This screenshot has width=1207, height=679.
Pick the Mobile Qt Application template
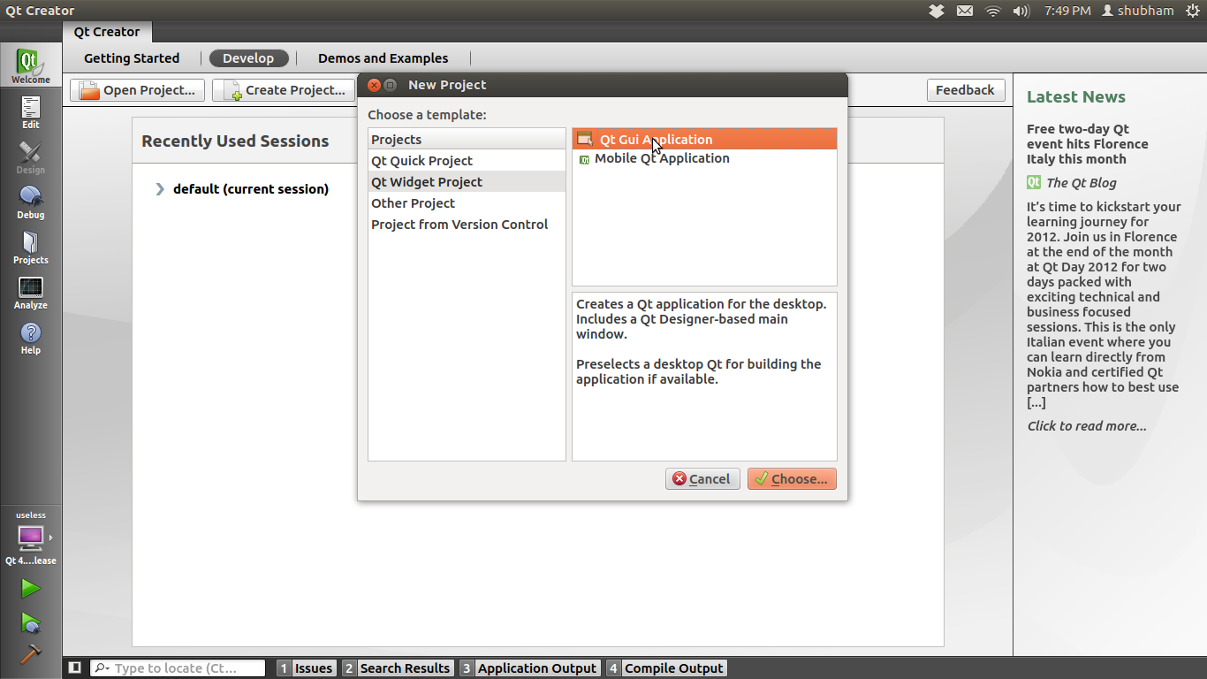click(x=704, y=158)
